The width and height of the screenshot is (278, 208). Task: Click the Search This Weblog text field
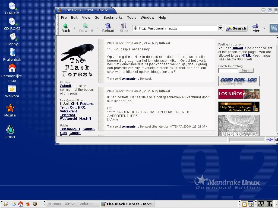228,70
